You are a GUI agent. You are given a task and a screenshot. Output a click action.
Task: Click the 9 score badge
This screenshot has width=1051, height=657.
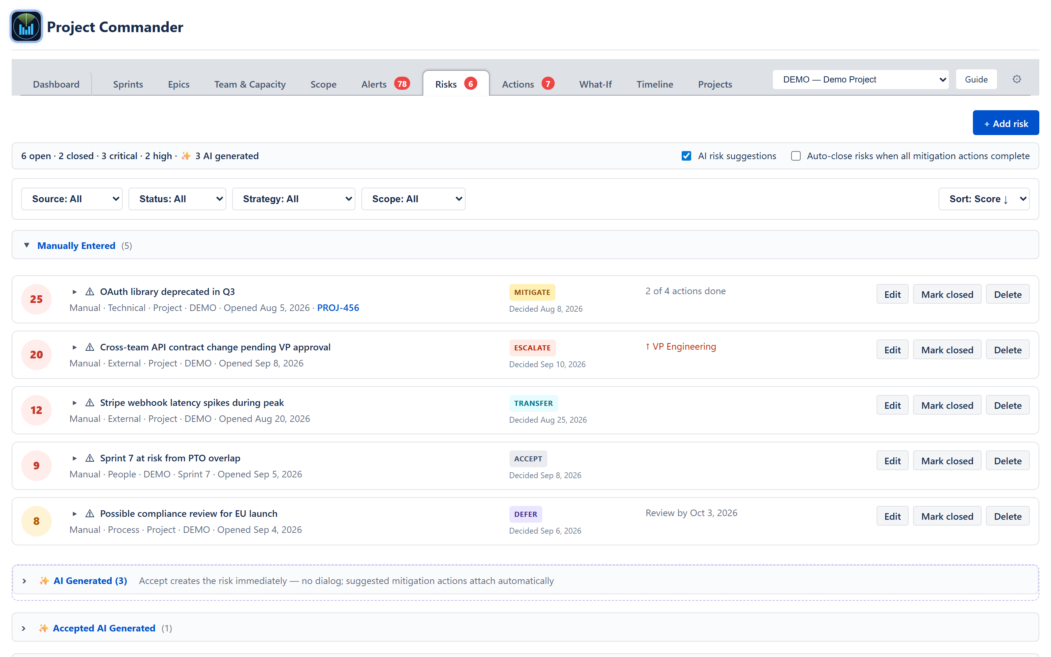(36, 466)
